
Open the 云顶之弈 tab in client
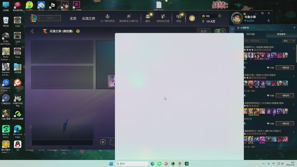pos(88,19)
